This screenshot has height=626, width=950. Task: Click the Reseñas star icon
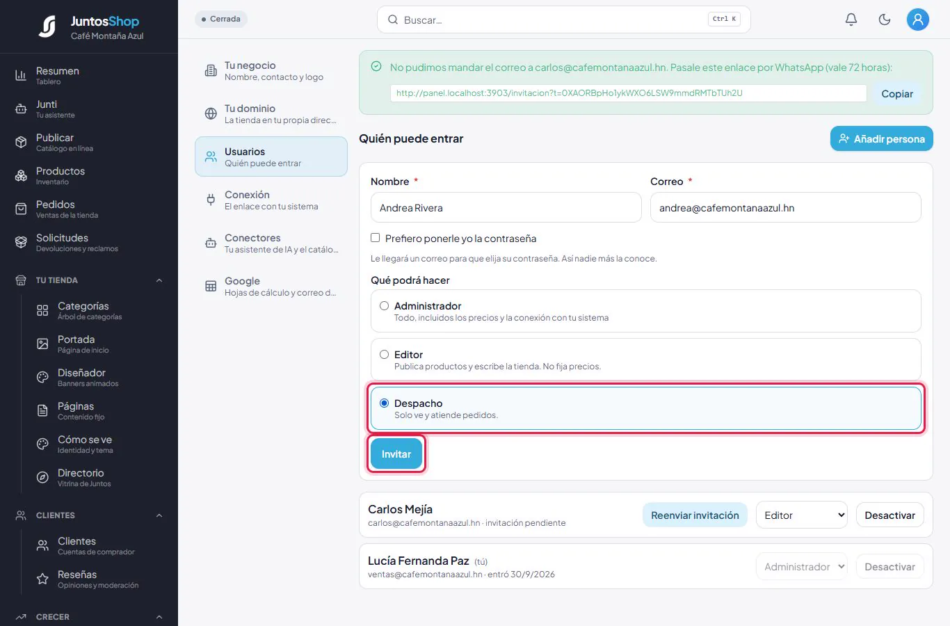[x=42, y=579]
